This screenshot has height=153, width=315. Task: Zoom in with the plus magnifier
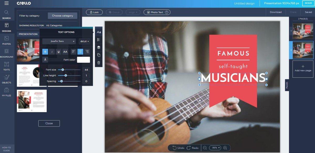[225, 148]
